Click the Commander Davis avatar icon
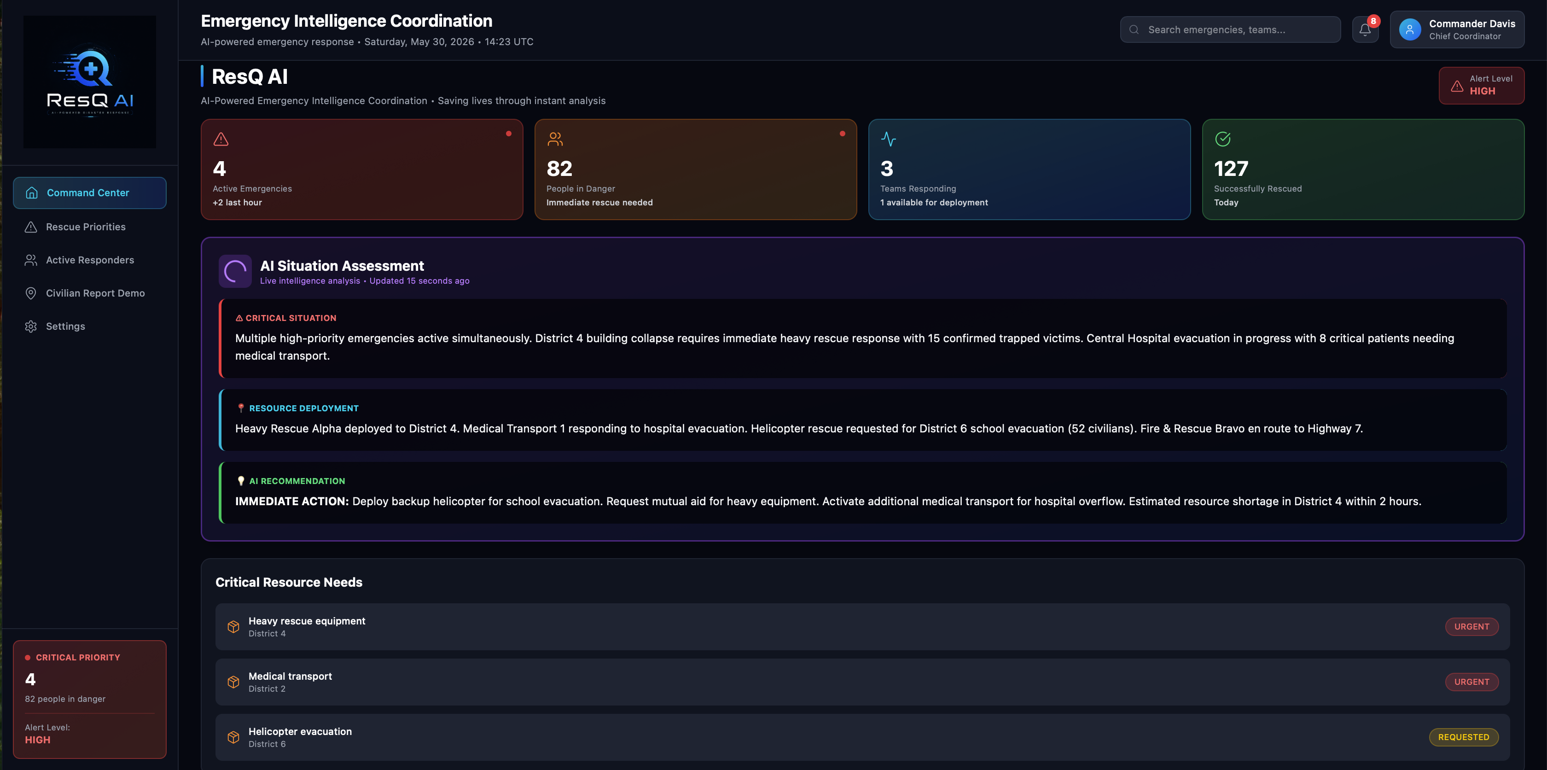1547x770 pixels. pyautogui.click(x=1409, y=29)
